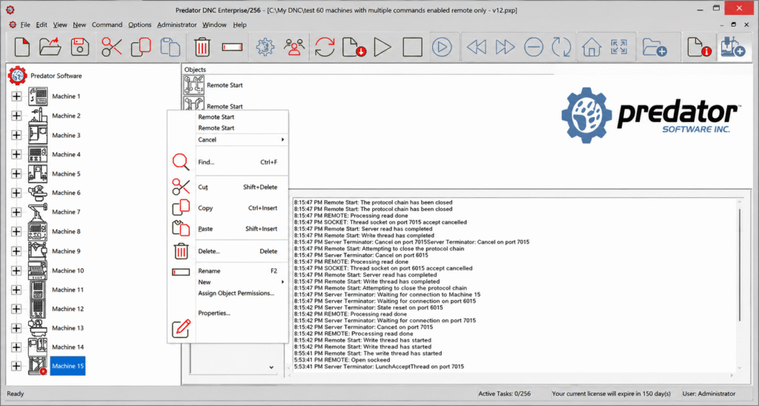Choose Paste in the context menu
Viewport: 759px width, 406px height.
[241, 229]
